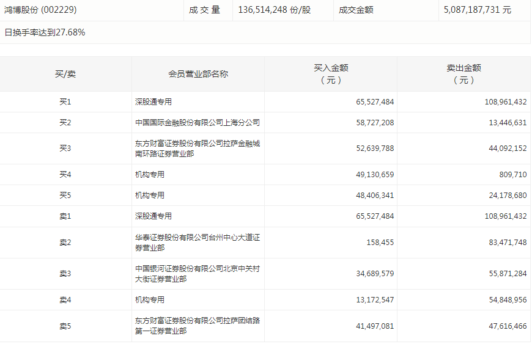The height and width of the screenshot is (344, 532).
Task: Click 东方财富证券 拉萨金融城南环路证券营业部
Action: 198,148
